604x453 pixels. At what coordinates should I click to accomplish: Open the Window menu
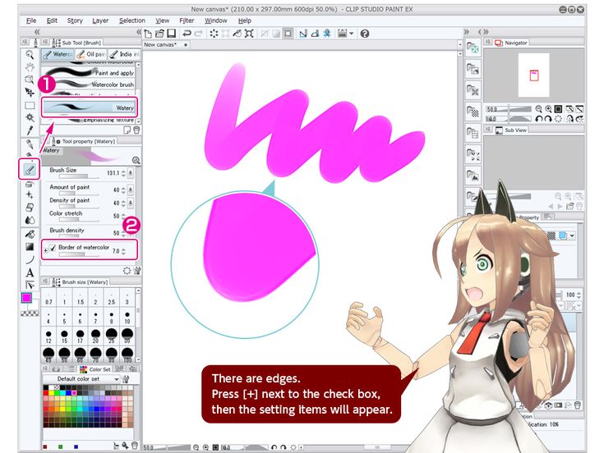215,21
